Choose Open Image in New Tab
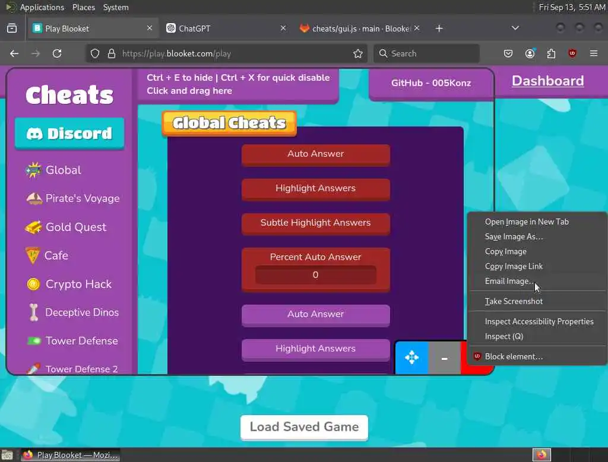The height and width of the screenshot is (462, 608). tap(537, 222)
